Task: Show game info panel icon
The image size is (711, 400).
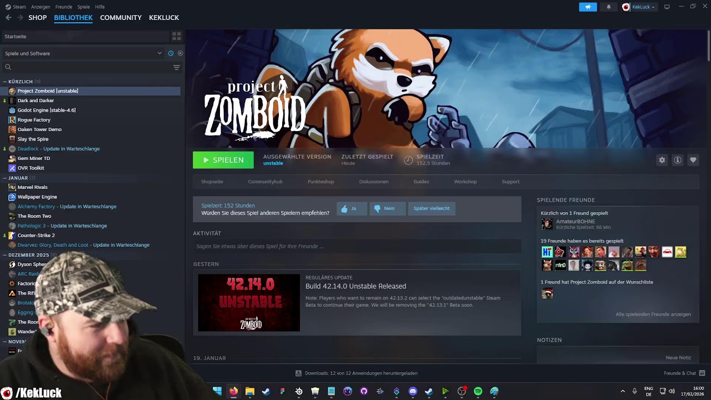Action: coord(678,160)
